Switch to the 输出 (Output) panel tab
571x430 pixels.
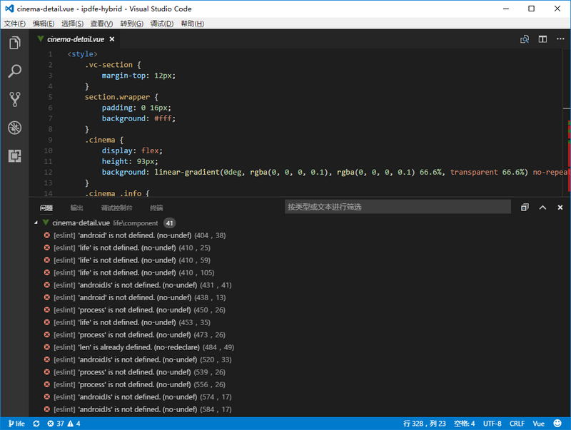[x=76, y=208]
